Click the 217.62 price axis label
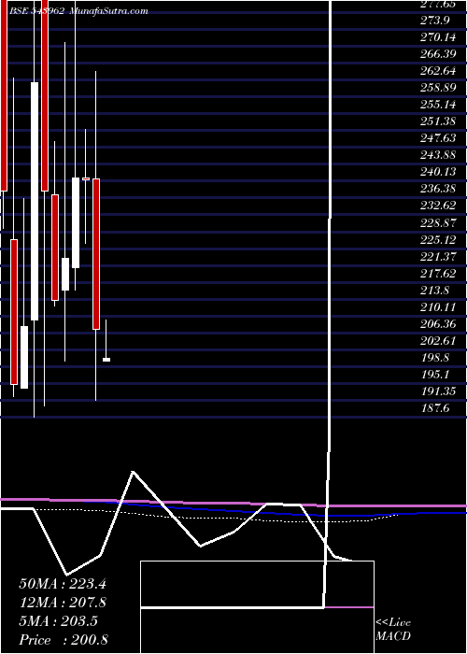Screen dimensions: 467x654 pos(438,273)
